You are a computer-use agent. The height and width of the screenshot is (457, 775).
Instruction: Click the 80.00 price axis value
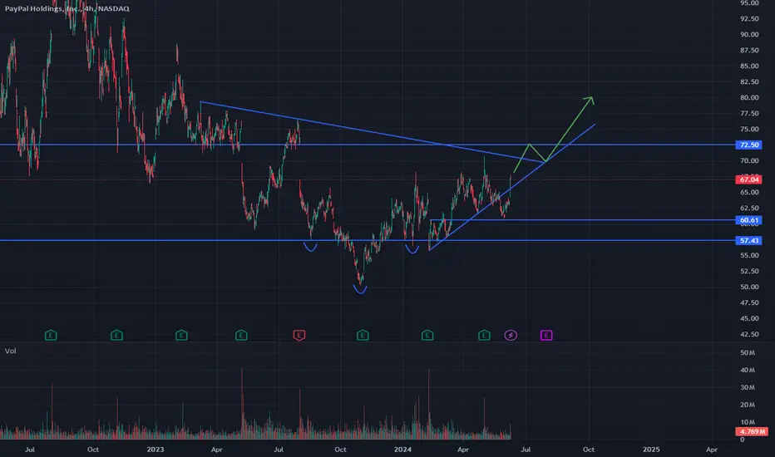(x=748, y=97)
